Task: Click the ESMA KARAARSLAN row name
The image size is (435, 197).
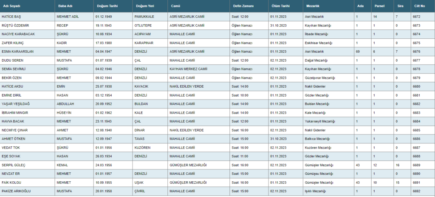Action: (x=17, y=51)
